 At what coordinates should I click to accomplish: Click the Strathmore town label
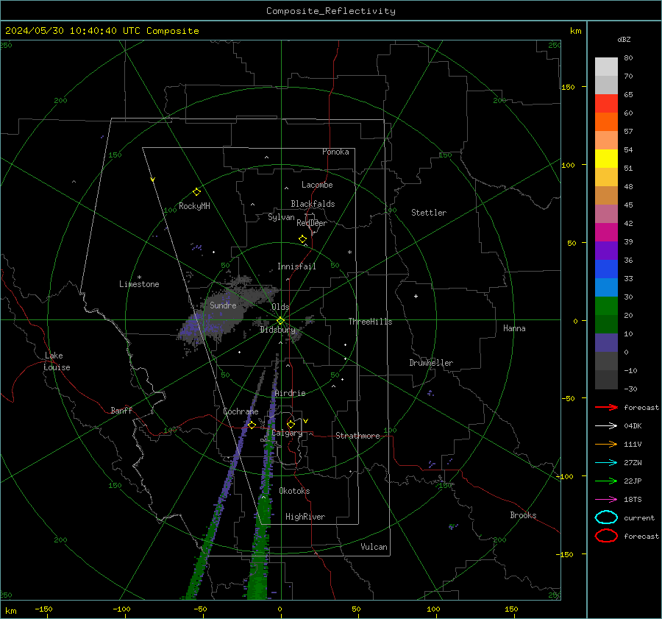click(x=357, y=436)
